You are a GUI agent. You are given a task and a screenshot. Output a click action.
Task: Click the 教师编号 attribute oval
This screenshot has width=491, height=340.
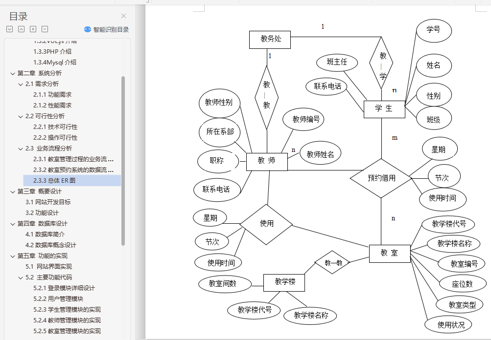303,119
